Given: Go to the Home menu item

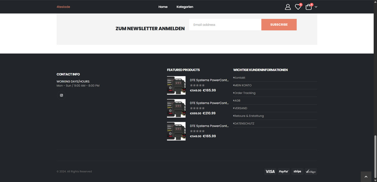Looking at the screenshot, I should pyautogui.click(x=163, y=7).
